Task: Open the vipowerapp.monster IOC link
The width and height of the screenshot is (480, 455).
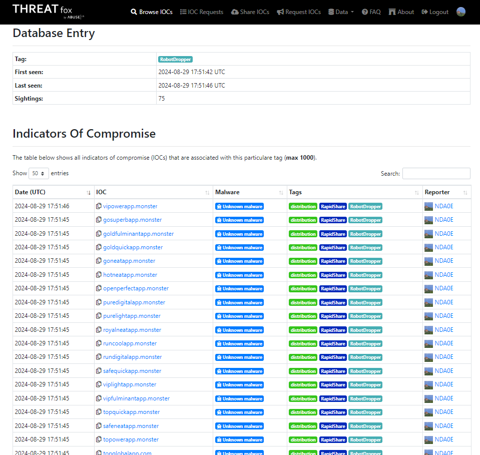Action: click(130, 206)
